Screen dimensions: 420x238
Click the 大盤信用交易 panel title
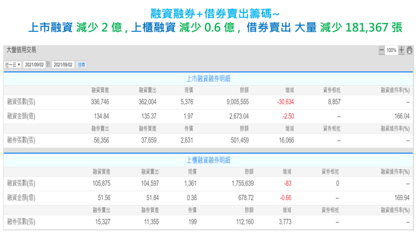click(21, 50)
